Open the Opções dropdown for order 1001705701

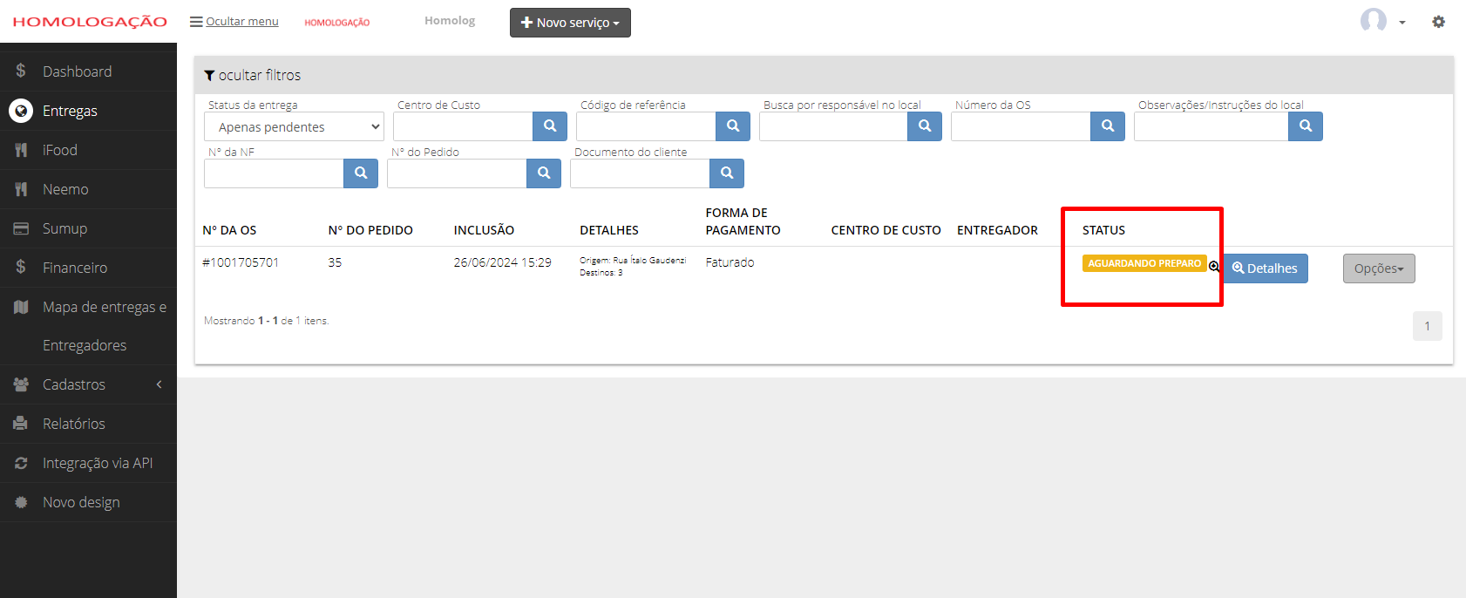coord(1379,268)
